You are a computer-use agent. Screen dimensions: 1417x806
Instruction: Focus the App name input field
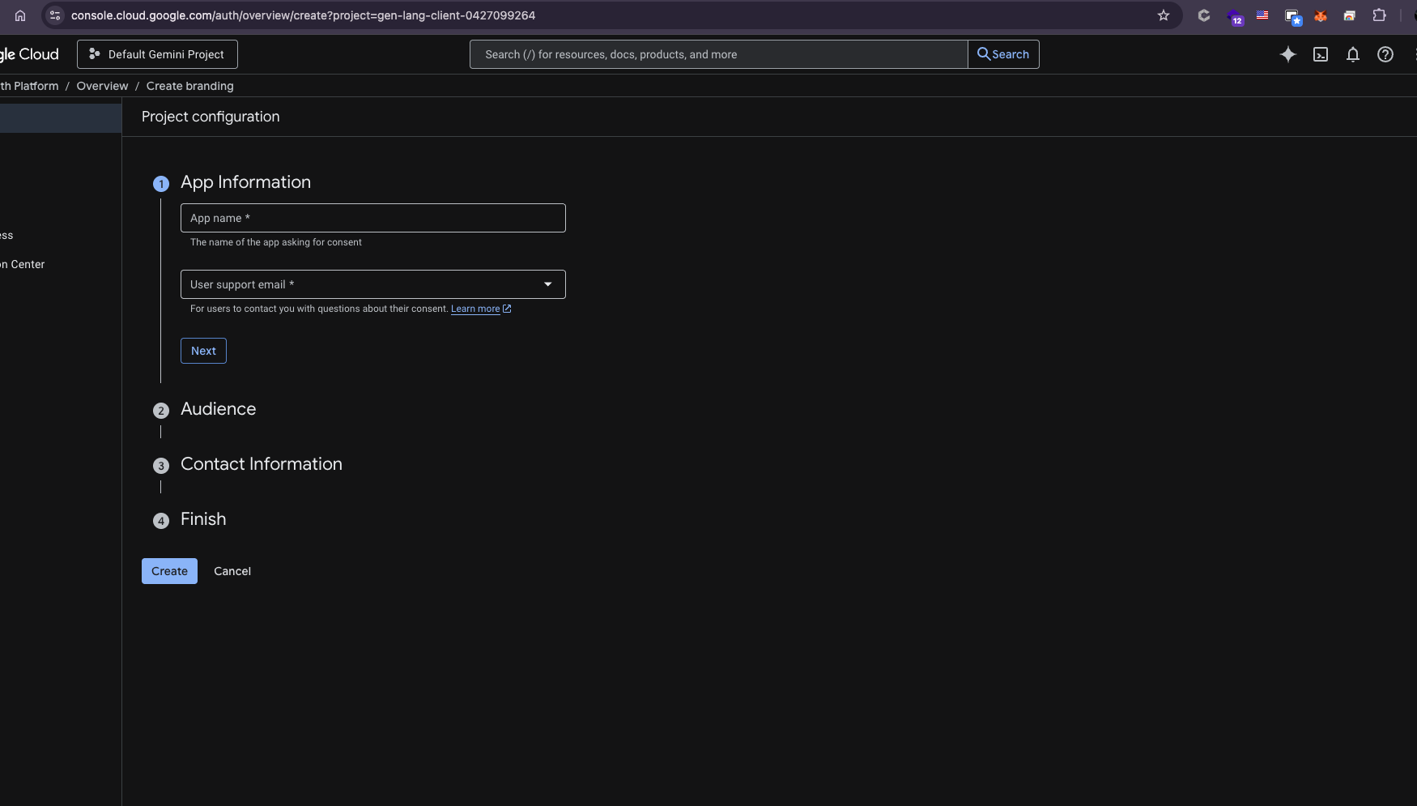pyautogui.click(x=372, y=218)
